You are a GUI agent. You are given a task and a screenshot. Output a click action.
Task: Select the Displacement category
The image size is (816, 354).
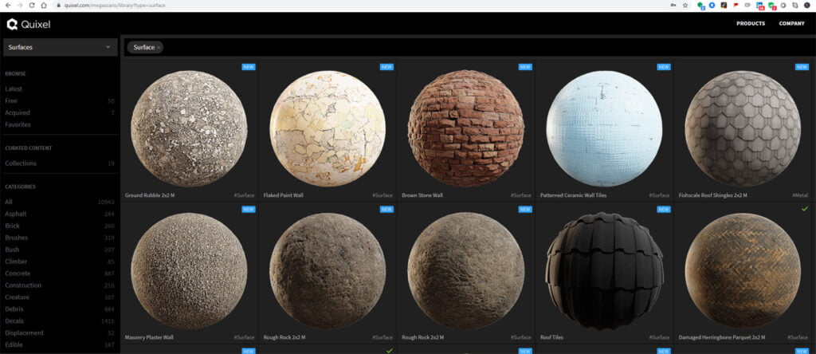[25, 333]
